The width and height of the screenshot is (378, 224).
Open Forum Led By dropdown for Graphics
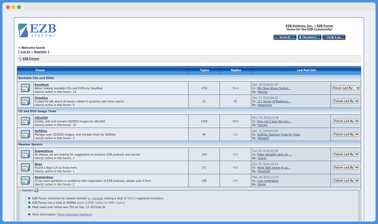coord(346,101)
